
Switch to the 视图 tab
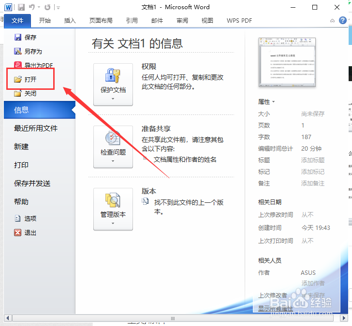tap(207, 21)
